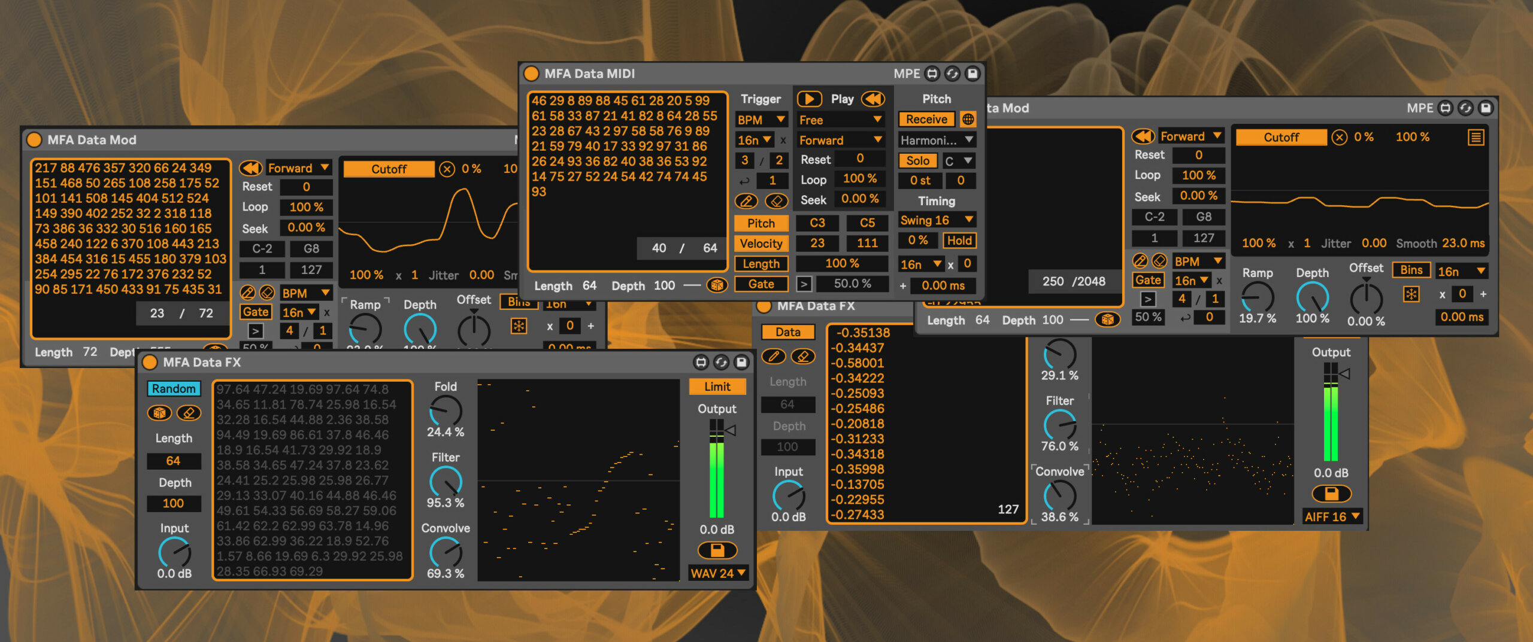Click dice randomize icon in 250 /2048 Data Mod
Image resolution: width=1533 pixels, height=642 pixels.
click(x=1107, y=320)
